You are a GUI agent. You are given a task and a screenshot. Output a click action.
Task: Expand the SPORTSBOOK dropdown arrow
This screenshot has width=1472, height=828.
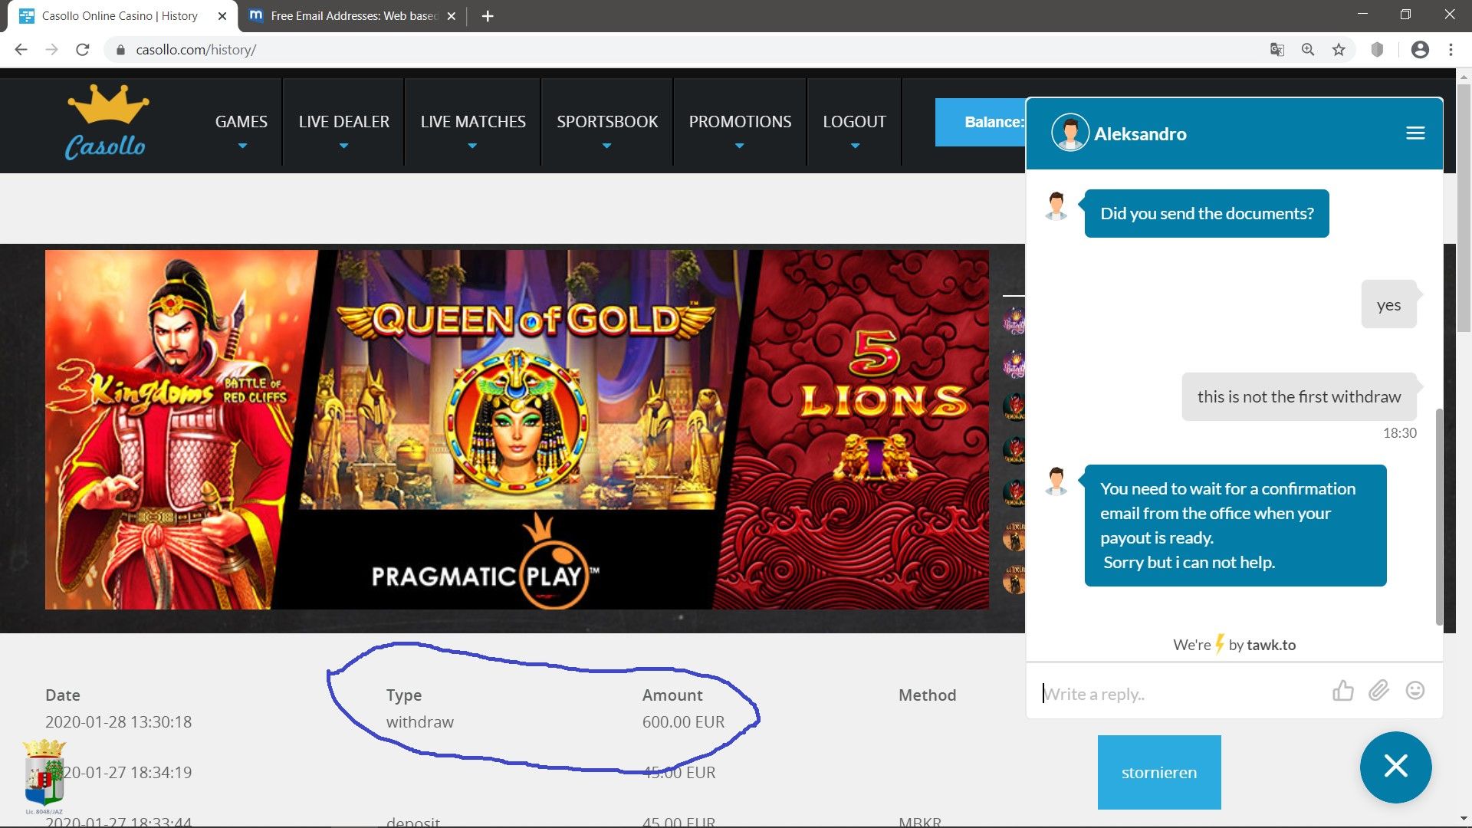pos(606,146)
